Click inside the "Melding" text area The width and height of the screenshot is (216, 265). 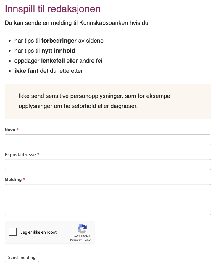108,198
